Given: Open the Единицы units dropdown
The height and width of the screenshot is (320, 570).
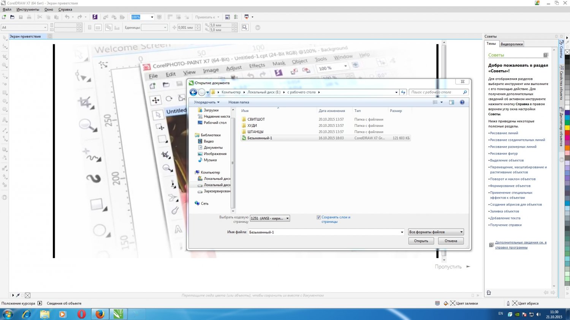Looking at the screenshot, I should 165,27.
